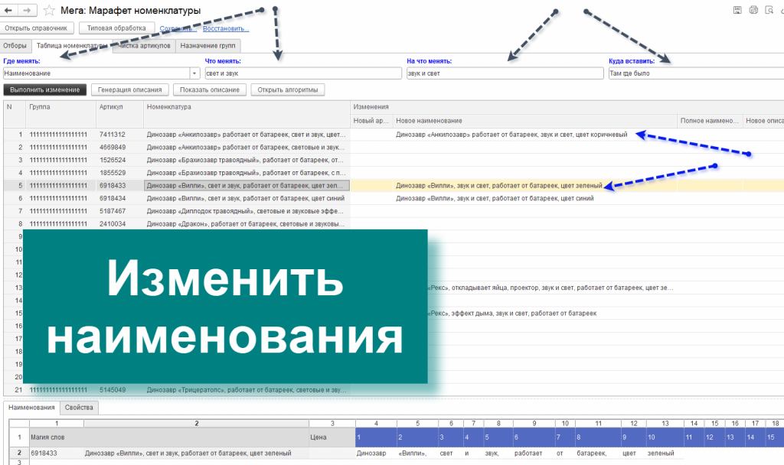Image resolution: width=784 pixels, height=465 pixels.
Task: Click new name cell ending цвет зеленый
Action: (x=534, y=186)
